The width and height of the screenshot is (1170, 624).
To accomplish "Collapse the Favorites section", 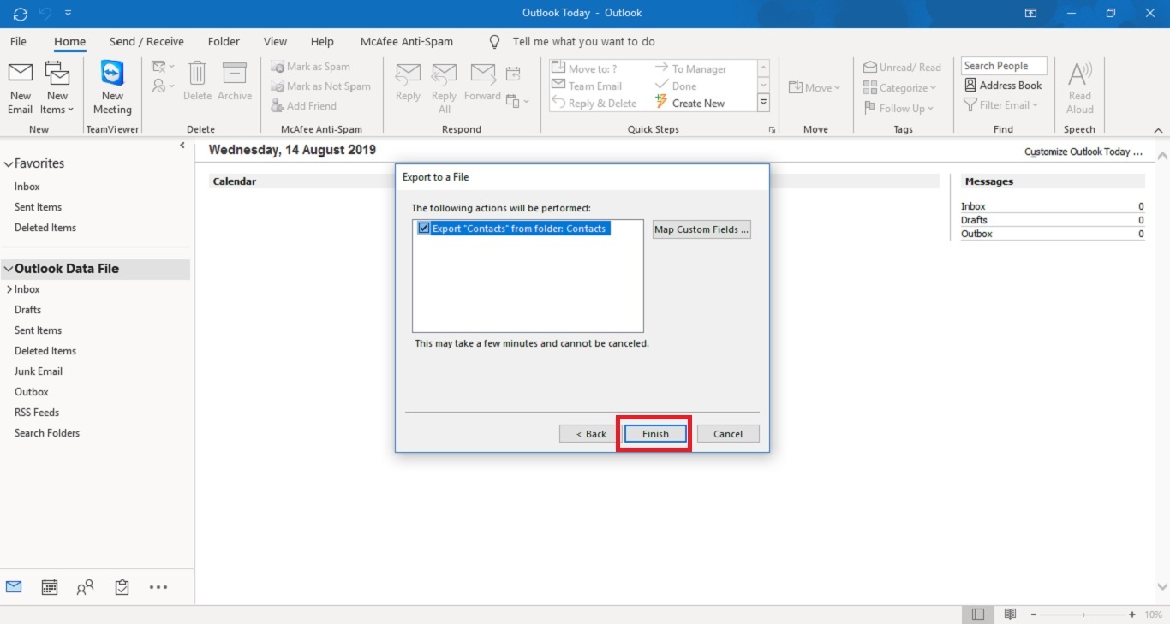I will click(8, 163).
